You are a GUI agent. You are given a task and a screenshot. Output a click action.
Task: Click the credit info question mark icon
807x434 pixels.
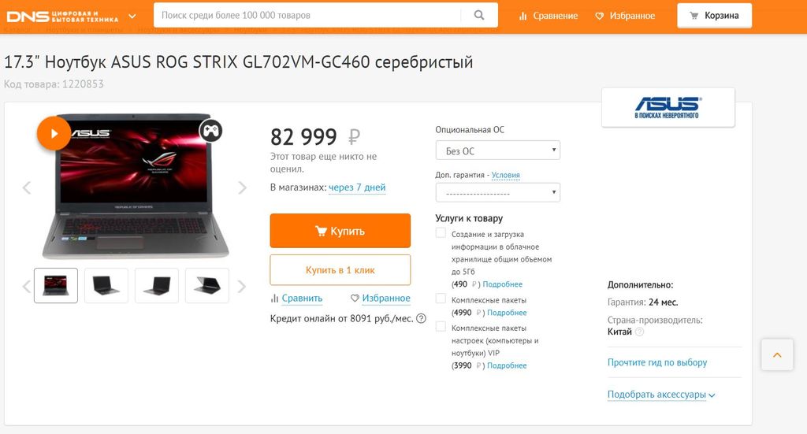[421, 319]
